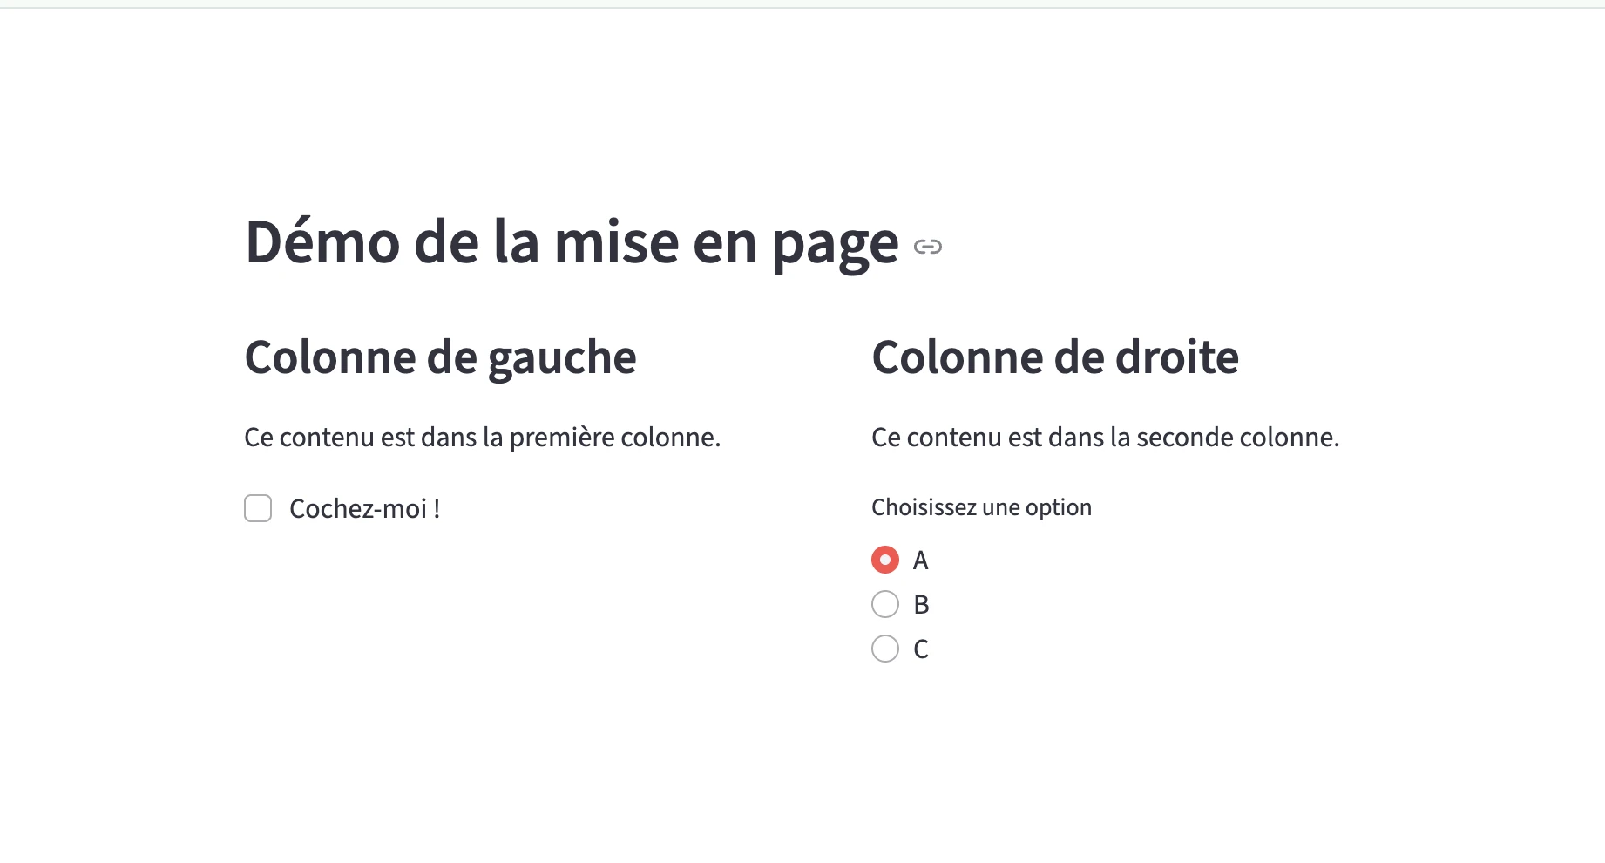Select radio button circle for option A

click(885, 560)
